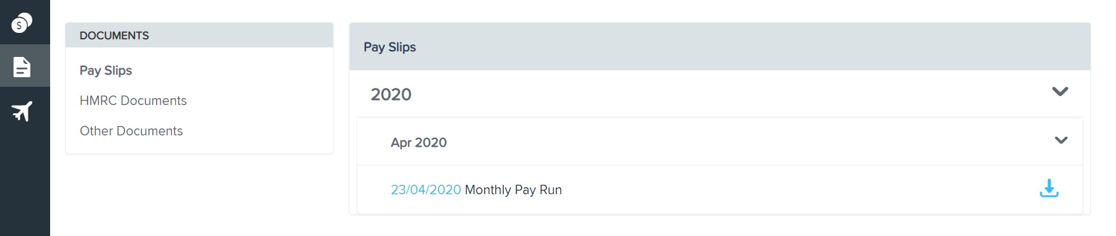Collapse the Apr 2020 chevron
1116x236 pixels.
click(x=1061, y=140)
